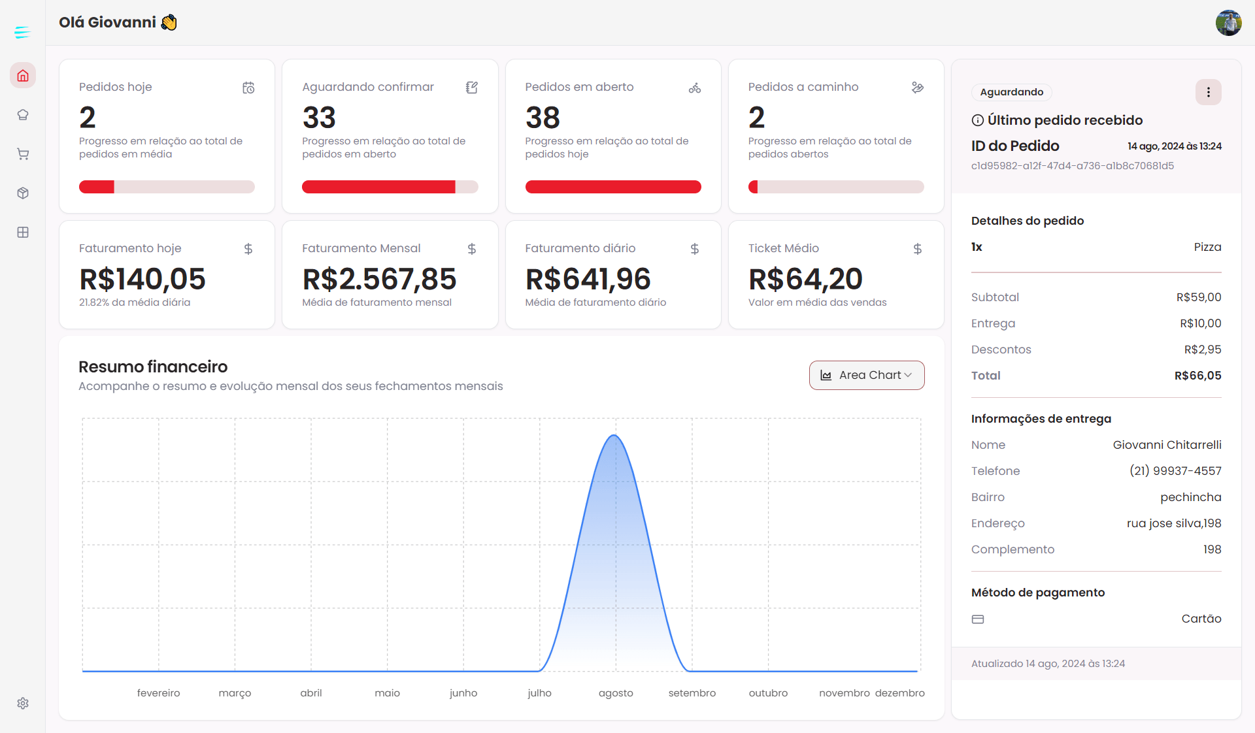The height and width of the screenshot is (733, 1255).
Task: Click dollar icon on Ticket Médio card
Action: (918, 249)
